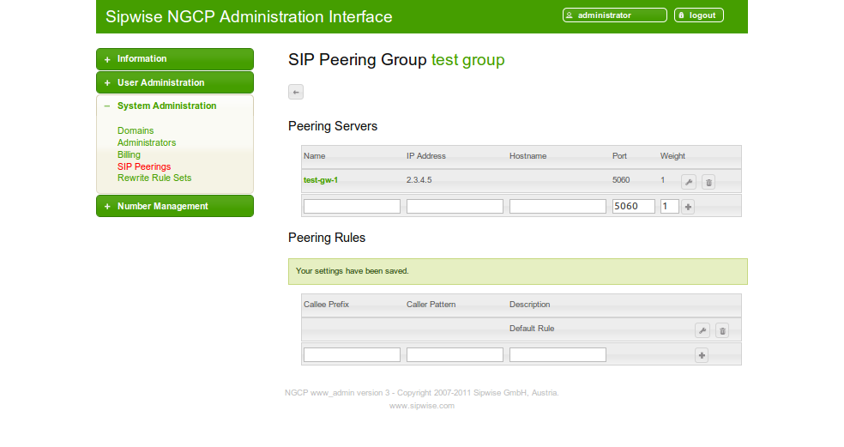Open the Domains page

(x=136, y=131)
